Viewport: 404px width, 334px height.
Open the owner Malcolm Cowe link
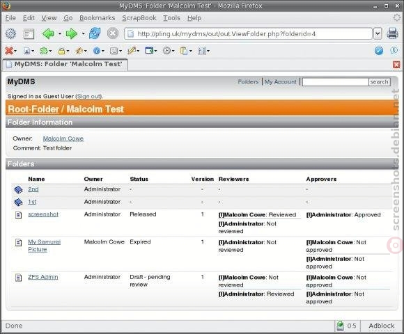point(63,138)
